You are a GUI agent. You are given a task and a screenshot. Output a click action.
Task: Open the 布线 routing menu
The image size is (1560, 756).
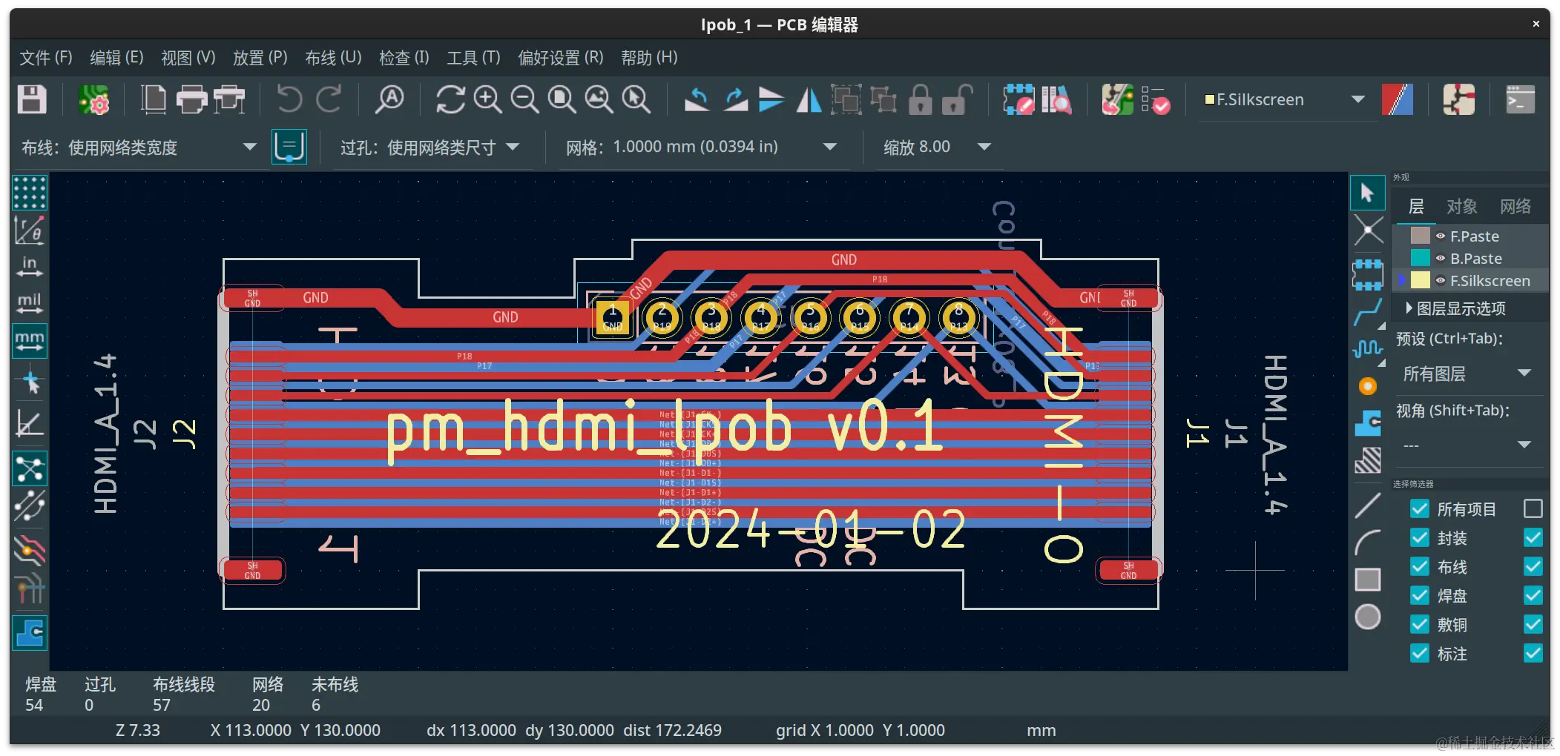pos(332,57)
